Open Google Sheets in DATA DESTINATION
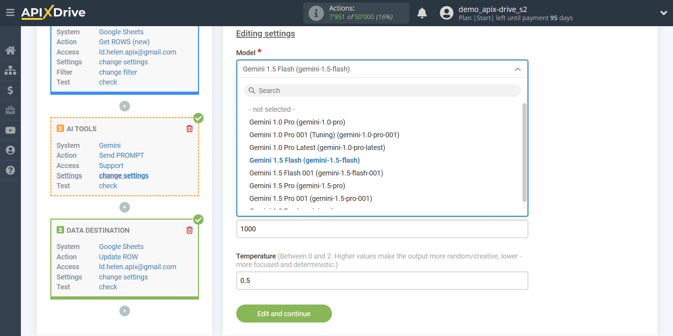Viewport: 673px width, 336px height. [x=121, y=247]
